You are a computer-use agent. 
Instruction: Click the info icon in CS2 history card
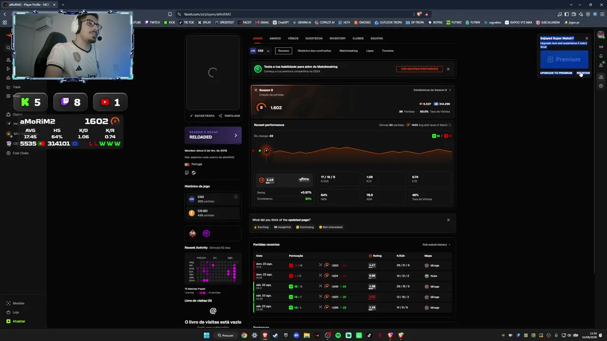coord(236,197)
